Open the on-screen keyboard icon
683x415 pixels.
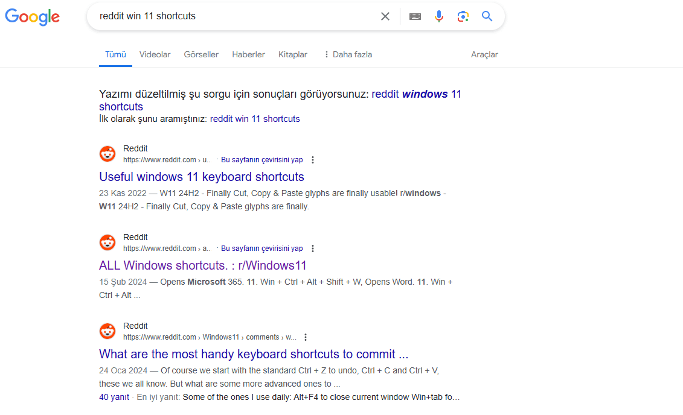415,16
